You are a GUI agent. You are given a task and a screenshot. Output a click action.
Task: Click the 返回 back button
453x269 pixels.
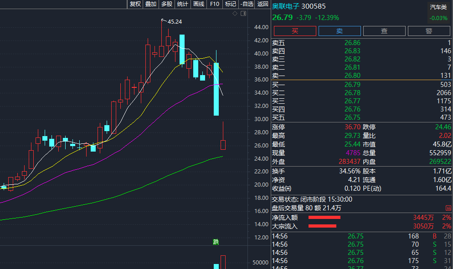coord(263,4)
